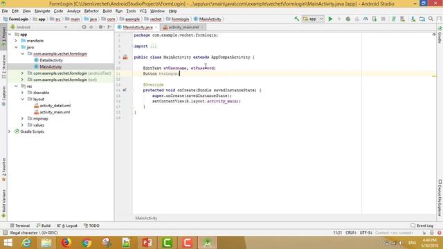The width and height of the screenshot is (443, 249).
Task: Select activity_detail.xml in layout folder
Action: [55, 106]
